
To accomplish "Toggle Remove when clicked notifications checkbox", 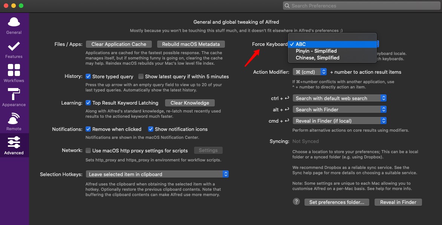I will point(88,129).
